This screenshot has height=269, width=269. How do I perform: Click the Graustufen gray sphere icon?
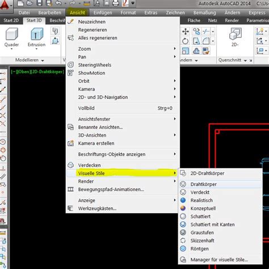(183, 232)
